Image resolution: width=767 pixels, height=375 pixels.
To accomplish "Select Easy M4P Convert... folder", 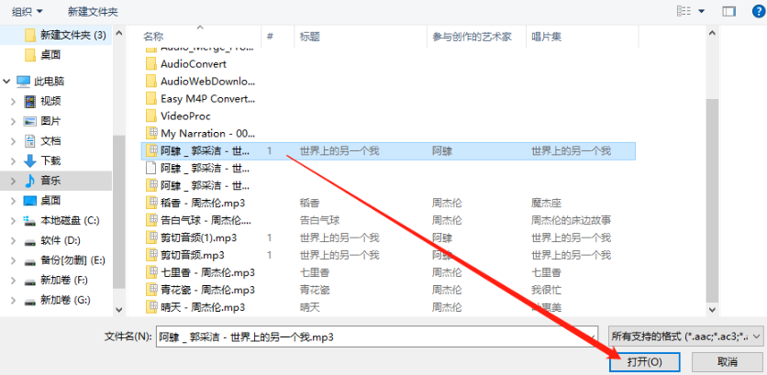I will (x=207, y=99).
